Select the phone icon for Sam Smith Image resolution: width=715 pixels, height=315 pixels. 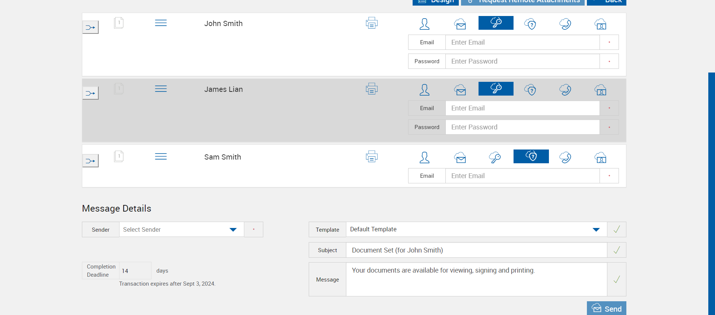click(x=565, y=157)
